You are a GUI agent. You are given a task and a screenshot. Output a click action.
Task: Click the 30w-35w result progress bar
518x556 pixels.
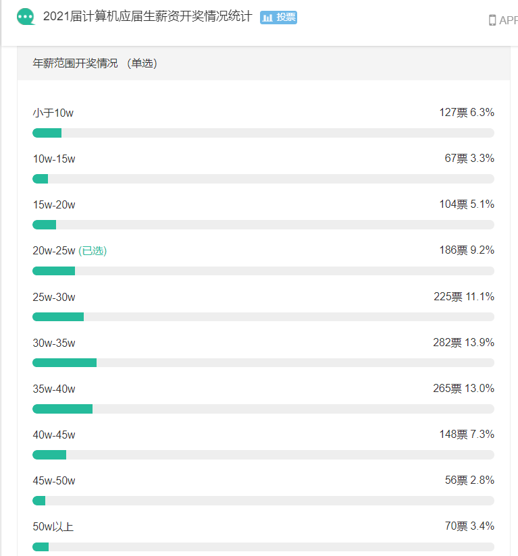tap(263, 362)
